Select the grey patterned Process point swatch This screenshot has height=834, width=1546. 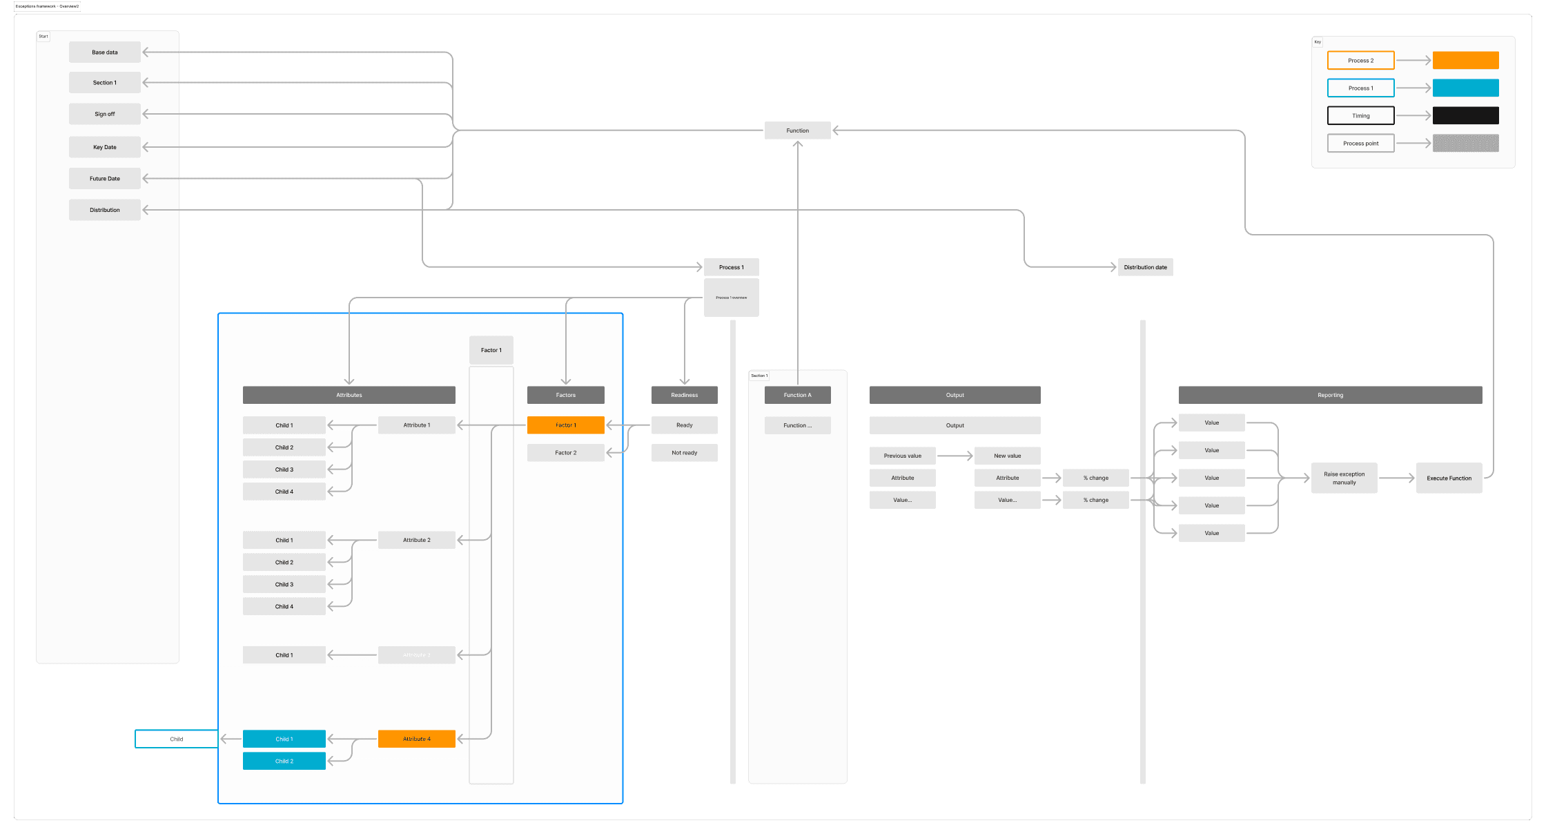(1465, 144)
